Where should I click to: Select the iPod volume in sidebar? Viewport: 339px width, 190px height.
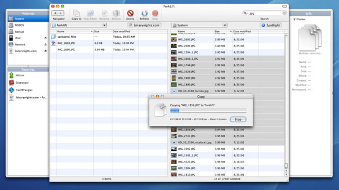(18, 38)
